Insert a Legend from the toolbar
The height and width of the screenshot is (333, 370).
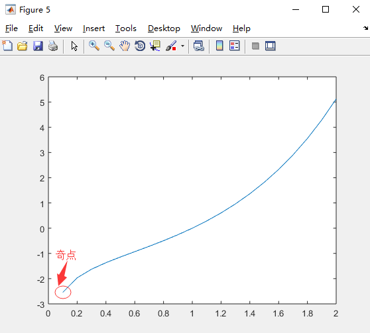[234, 46]
